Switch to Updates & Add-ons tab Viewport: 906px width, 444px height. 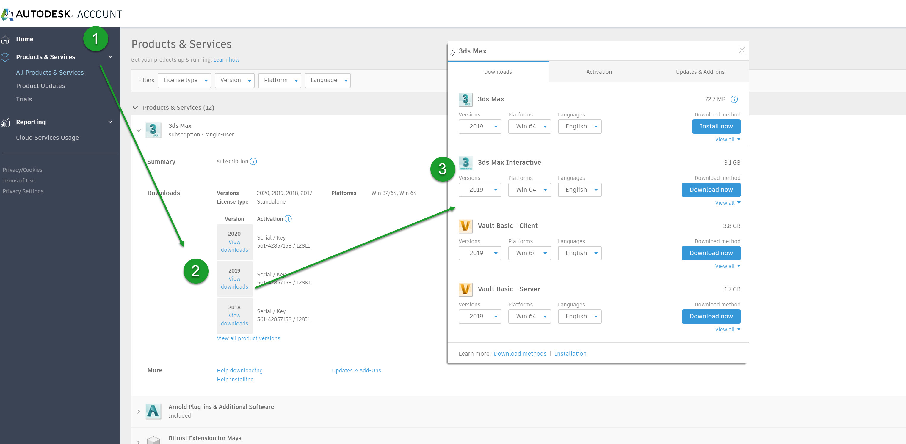click(x=700, y=72)
